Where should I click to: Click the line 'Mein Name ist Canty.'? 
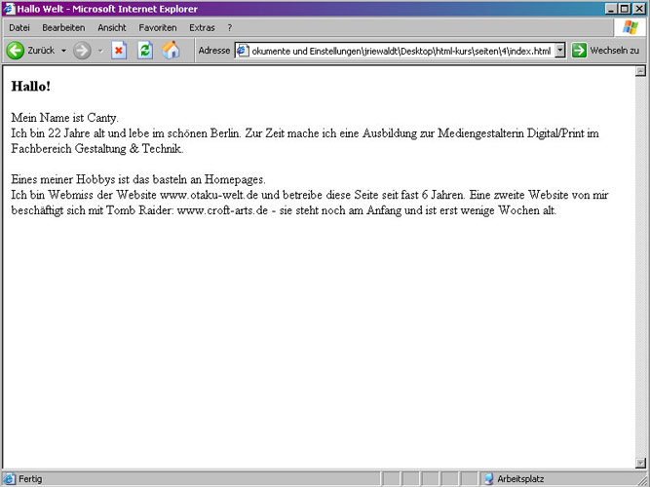(64, 118)
